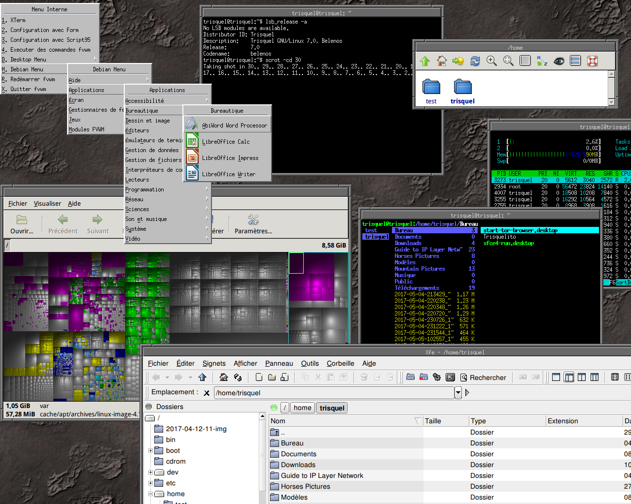Expand Accessibilité submenu
Image resolution: width=631 pixels, height=504 pixels.
(x=167, y=100)
